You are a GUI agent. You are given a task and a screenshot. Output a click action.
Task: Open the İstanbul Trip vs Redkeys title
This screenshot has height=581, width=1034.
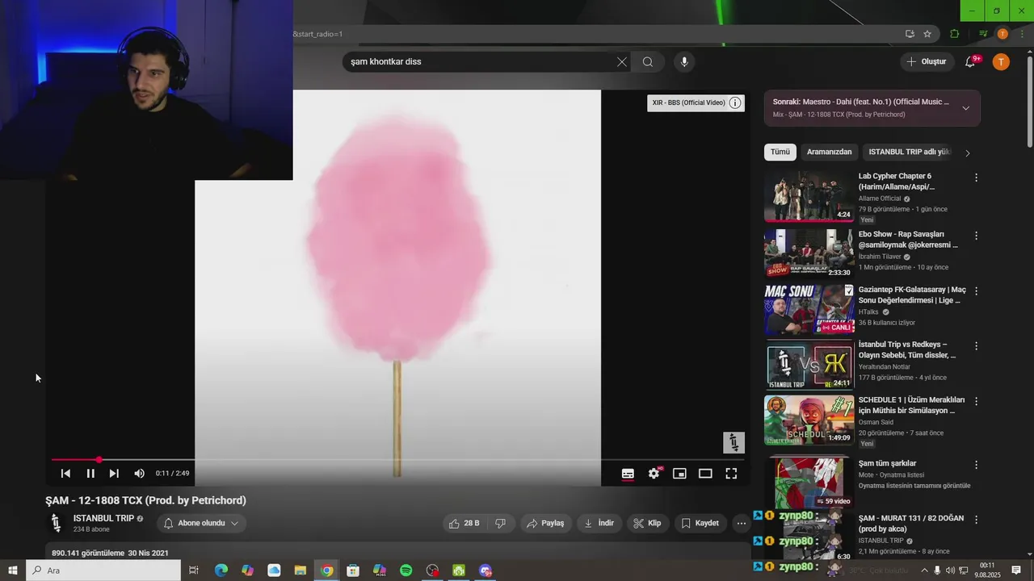point(908,349)
